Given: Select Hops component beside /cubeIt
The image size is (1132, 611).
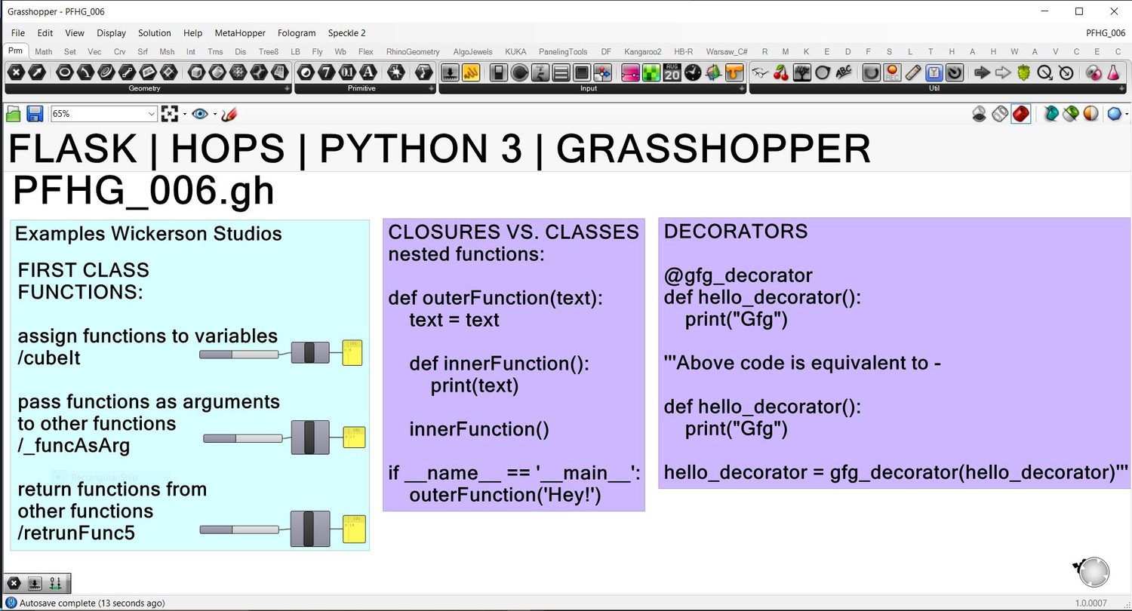Looking at the screenshot, I should 311,352.
